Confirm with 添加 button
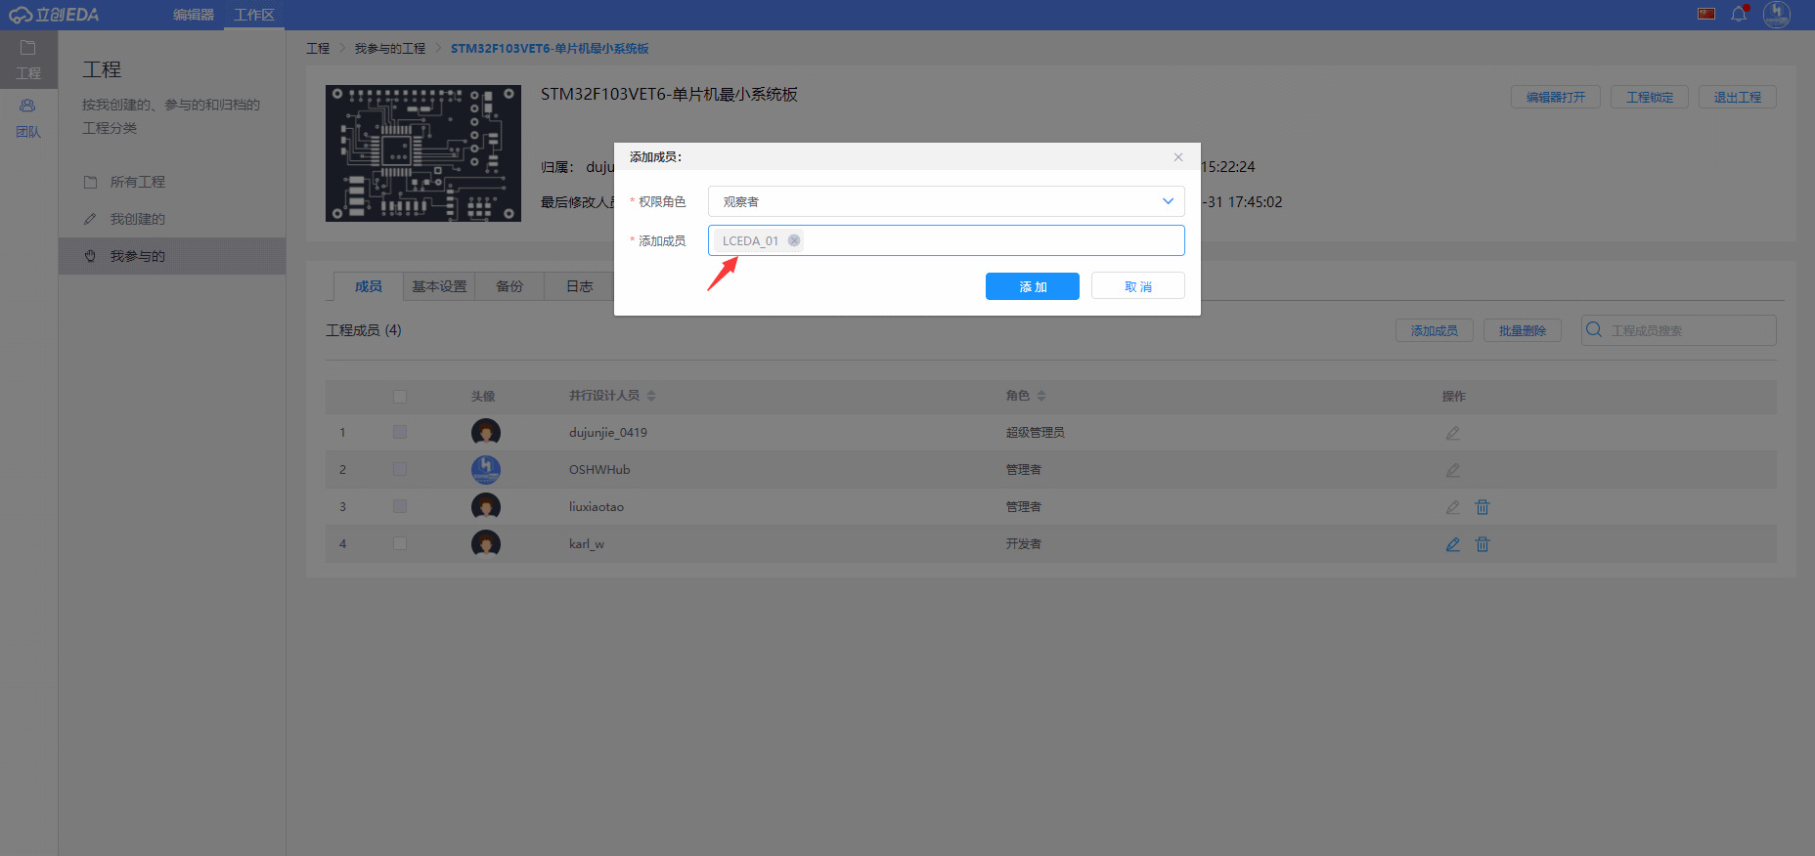 click(1033, 286)
